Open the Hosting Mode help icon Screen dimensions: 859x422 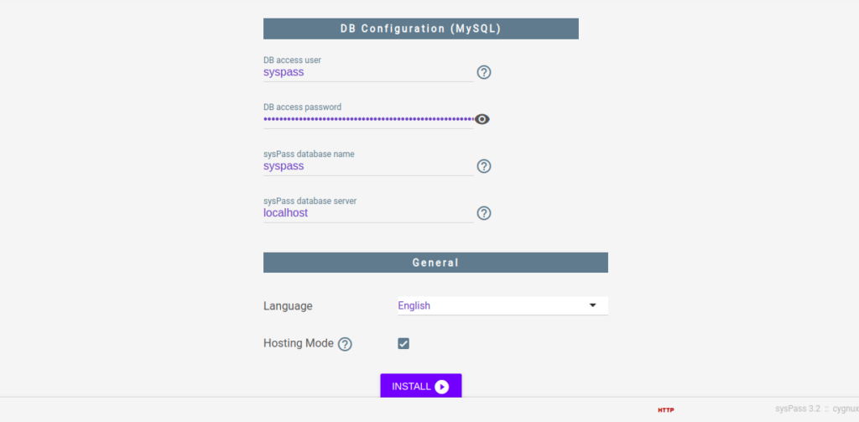click(345, 344)
